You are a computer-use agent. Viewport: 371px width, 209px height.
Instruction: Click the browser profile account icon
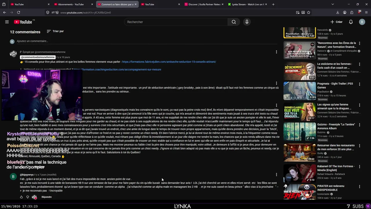345,12
